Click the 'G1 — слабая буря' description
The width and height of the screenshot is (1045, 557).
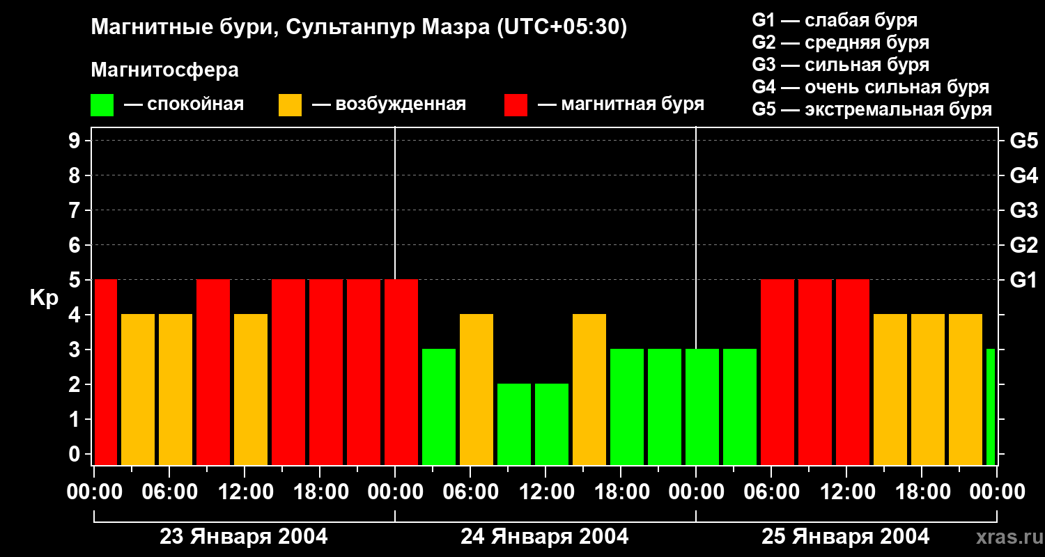pos(835,20)
